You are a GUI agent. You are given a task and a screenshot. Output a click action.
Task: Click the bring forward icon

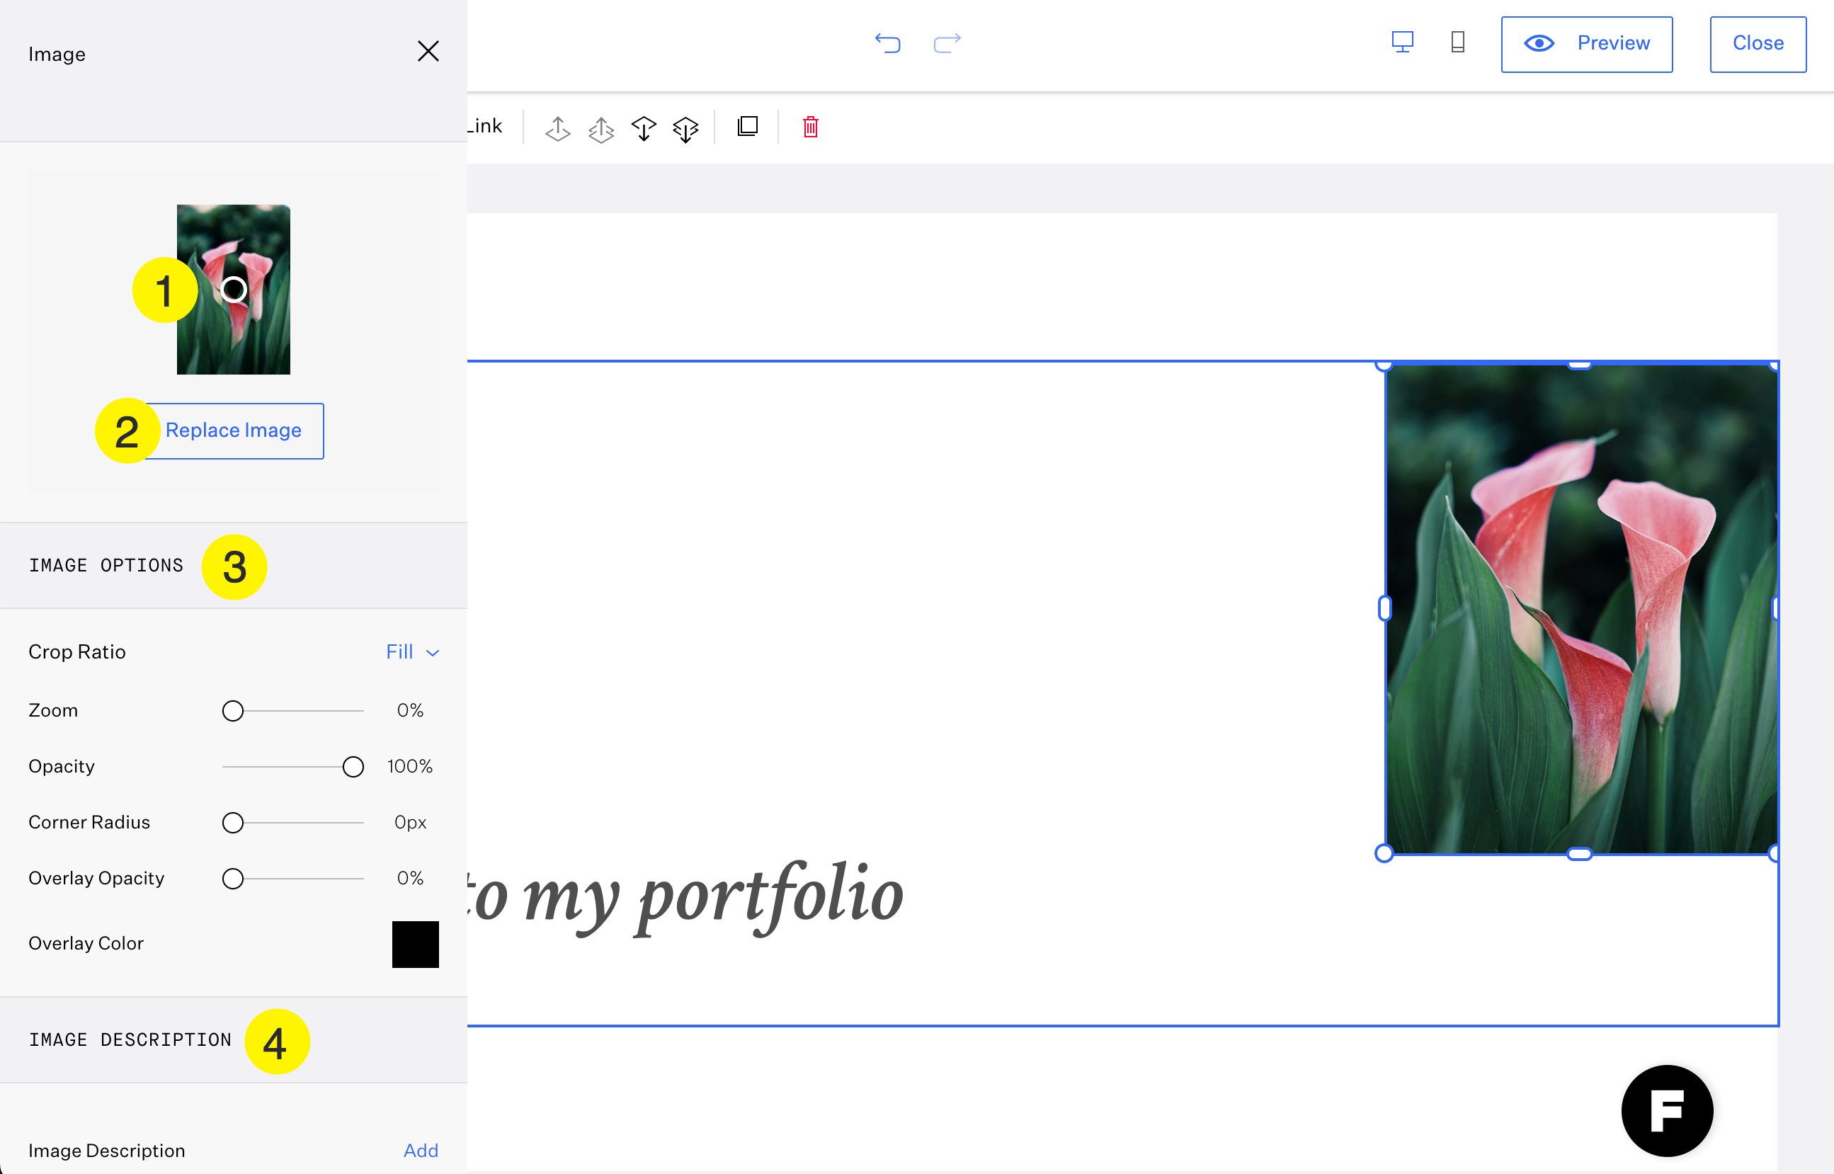558,128
